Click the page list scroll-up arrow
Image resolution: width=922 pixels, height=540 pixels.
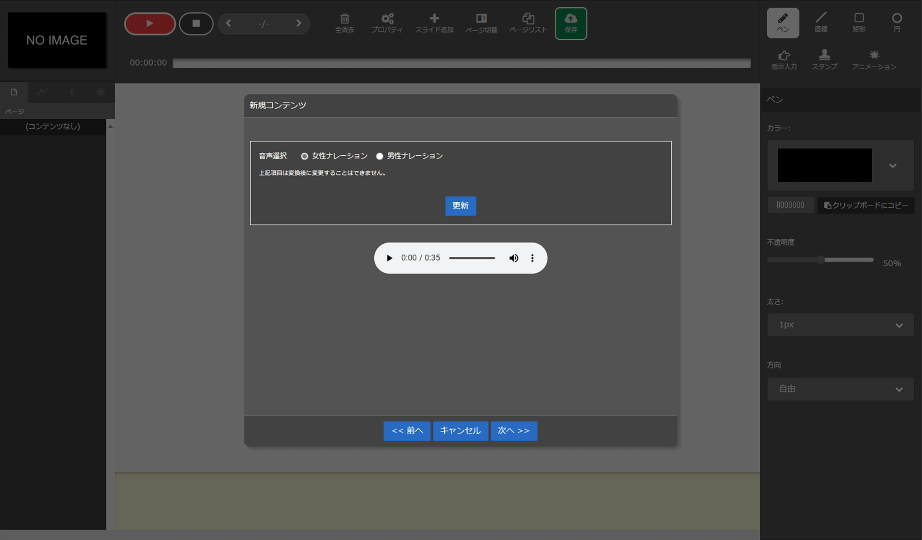coord(110,126)
